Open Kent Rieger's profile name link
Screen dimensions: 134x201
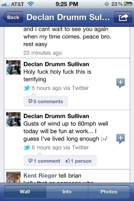point(40,176)
